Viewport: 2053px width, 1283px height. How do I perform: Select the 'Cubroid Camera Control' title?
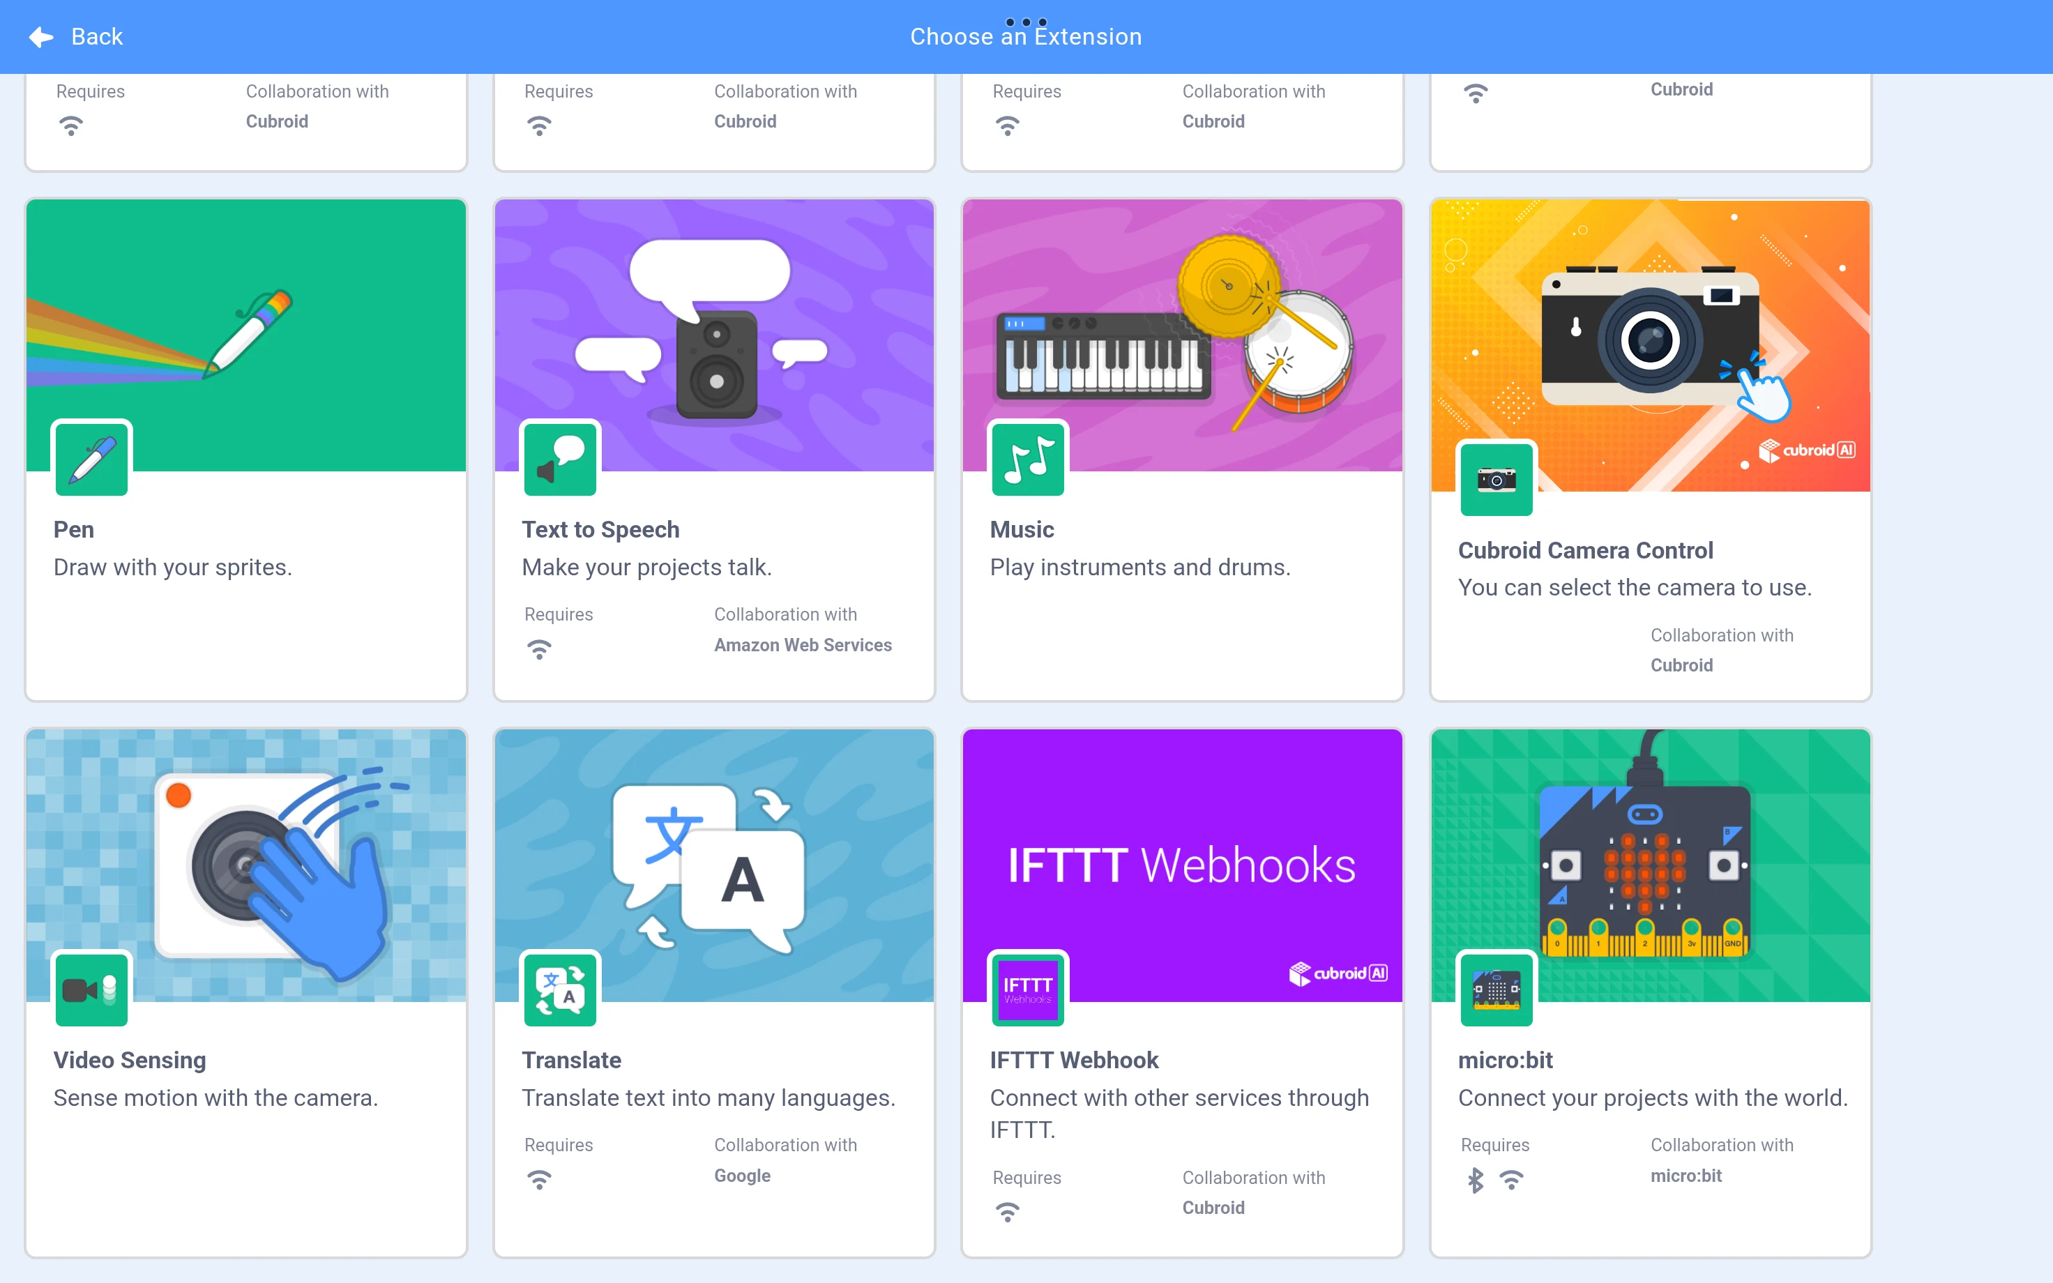coord(1586,551)
